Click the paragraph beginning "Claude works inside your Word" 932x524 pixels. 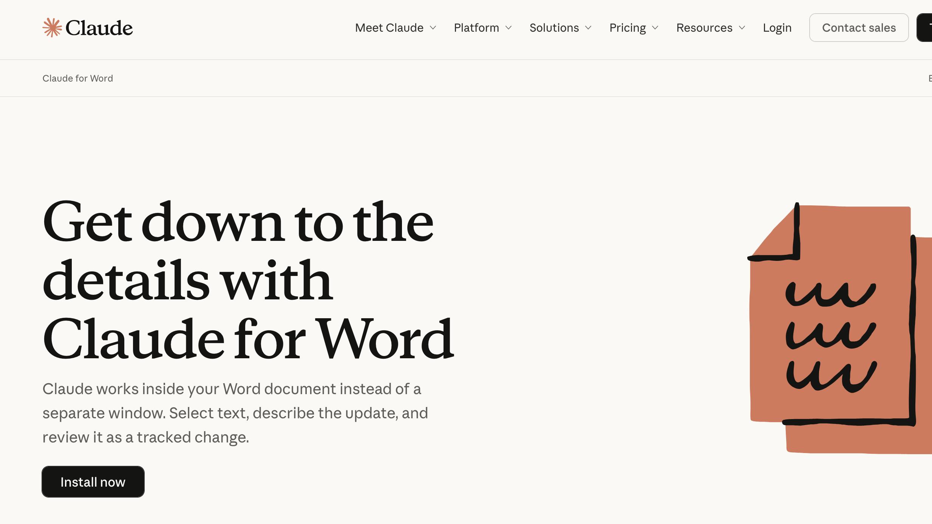click(x=235, y=413)
